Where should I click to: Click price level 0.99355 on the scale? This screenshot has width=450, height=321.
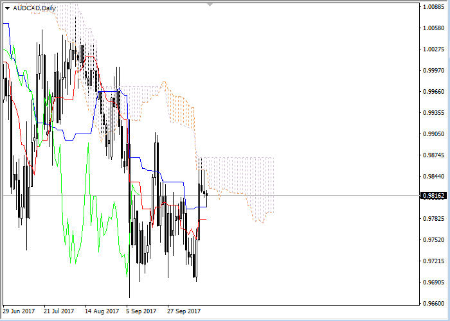pos(434,112)
